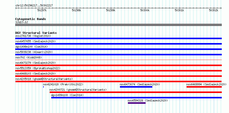
Task: Click the nsv6594326 (Sedlazeck2020) label
Action: 148,100
